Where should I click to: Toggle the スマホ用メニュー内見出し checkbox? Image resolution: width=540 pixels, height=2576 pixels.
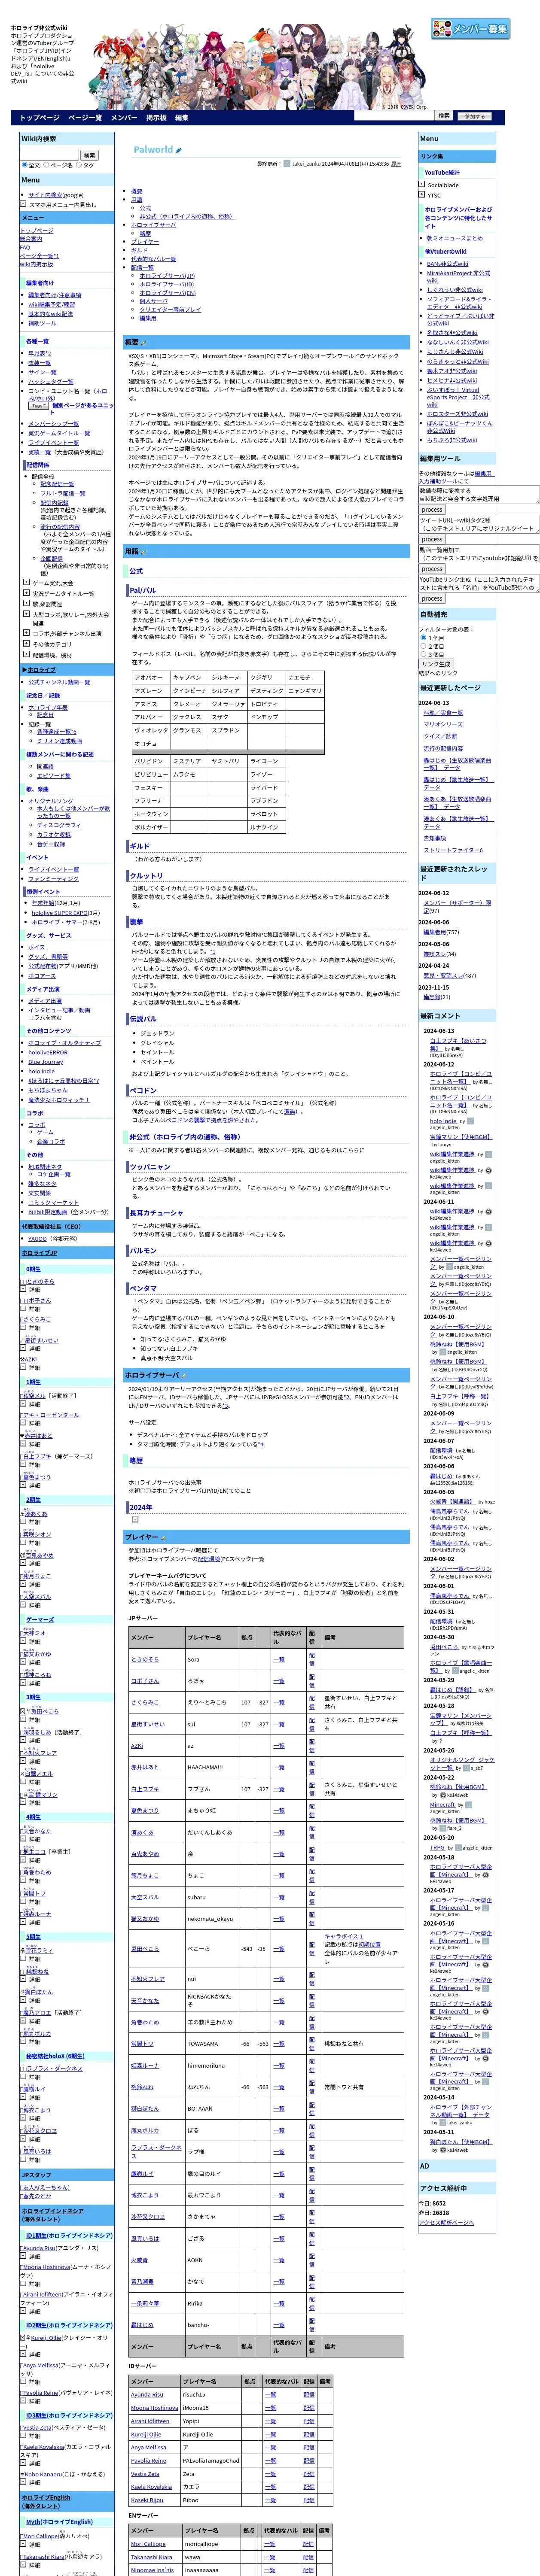click(x=24, y=204)
